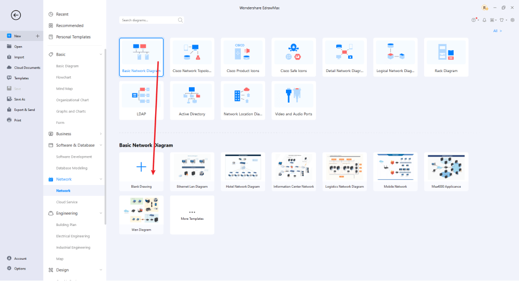Select Flowchart in Basic list
Image resolution: width=519 pixels, height=281 pixels.
click(63, 77)
